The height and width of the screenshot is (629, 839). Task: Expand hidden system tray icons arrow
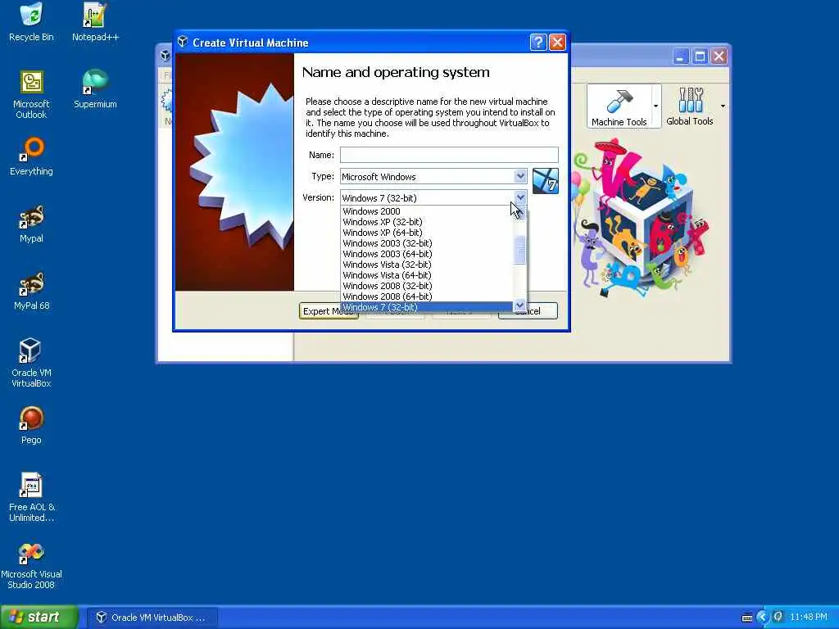(763, 618)
